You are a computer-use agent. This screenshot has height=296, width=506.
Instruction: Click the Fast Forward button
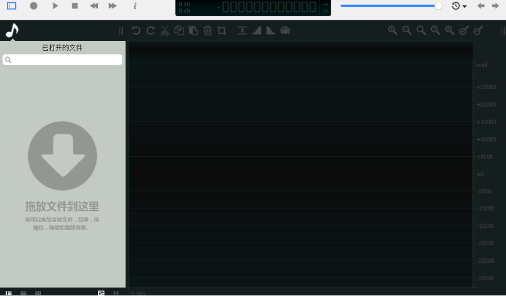pyautogui.click(x=113, y=6)
